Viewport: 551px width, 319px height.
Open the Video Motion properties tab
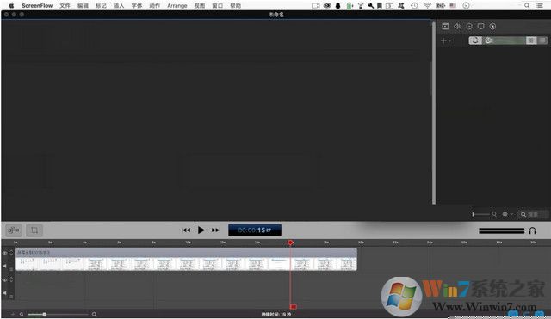[x=468, y=27]
